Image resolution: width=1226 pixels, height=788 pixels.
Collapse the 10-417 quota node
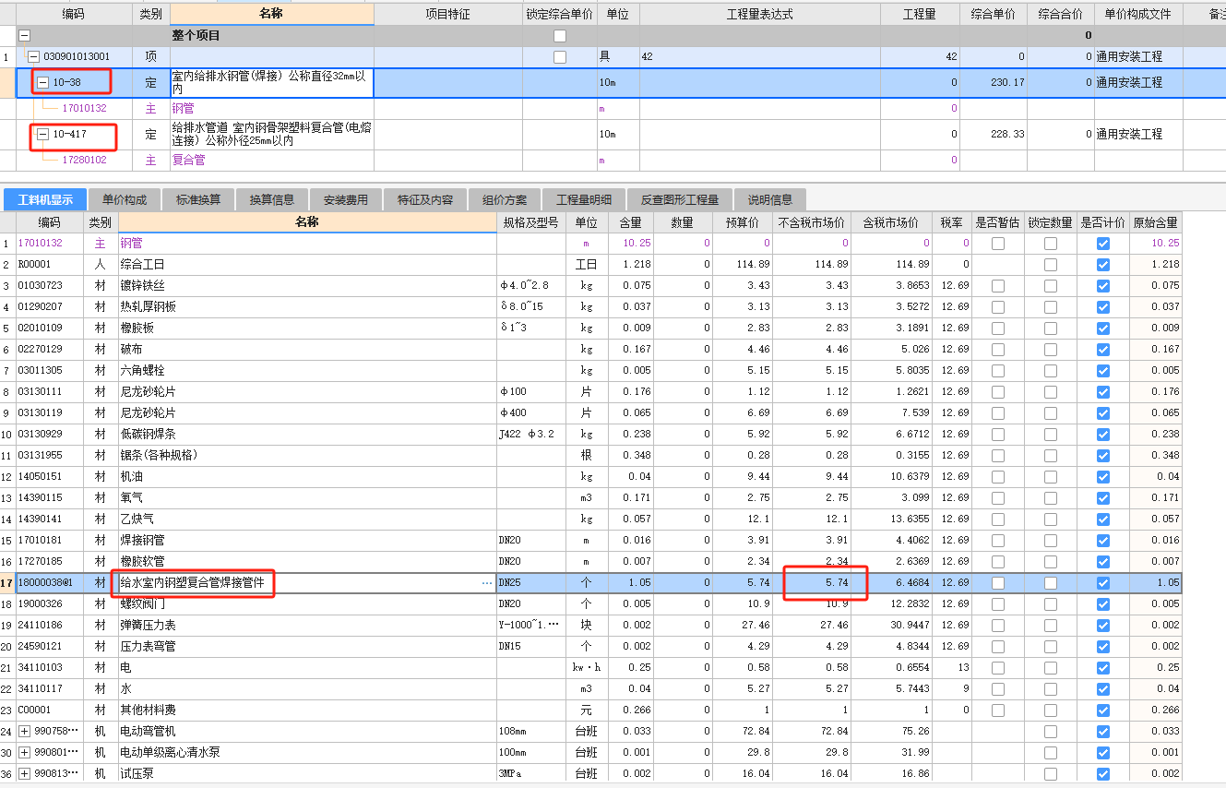(42, 135)
